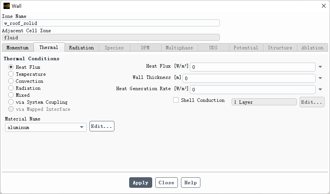Screen dimensions: 330x194
Task: Pick the Radiation thermal condition radio
Action: (11, 88)
